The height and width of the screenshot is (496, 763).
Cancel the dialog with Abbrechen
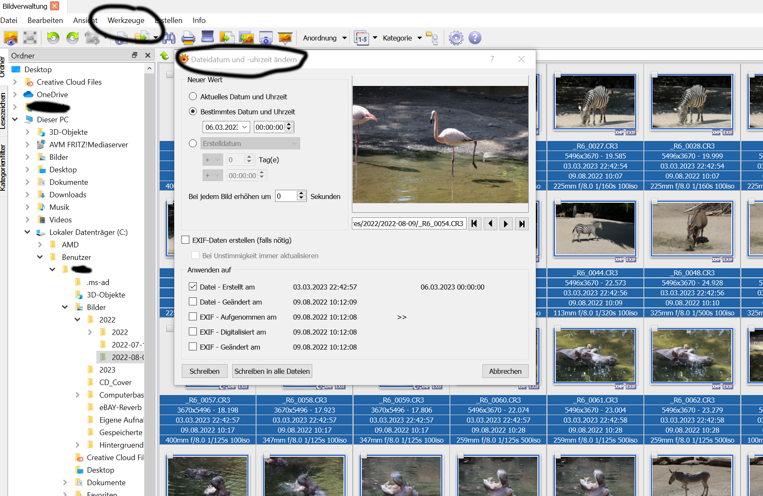click(x=505, y=371)
